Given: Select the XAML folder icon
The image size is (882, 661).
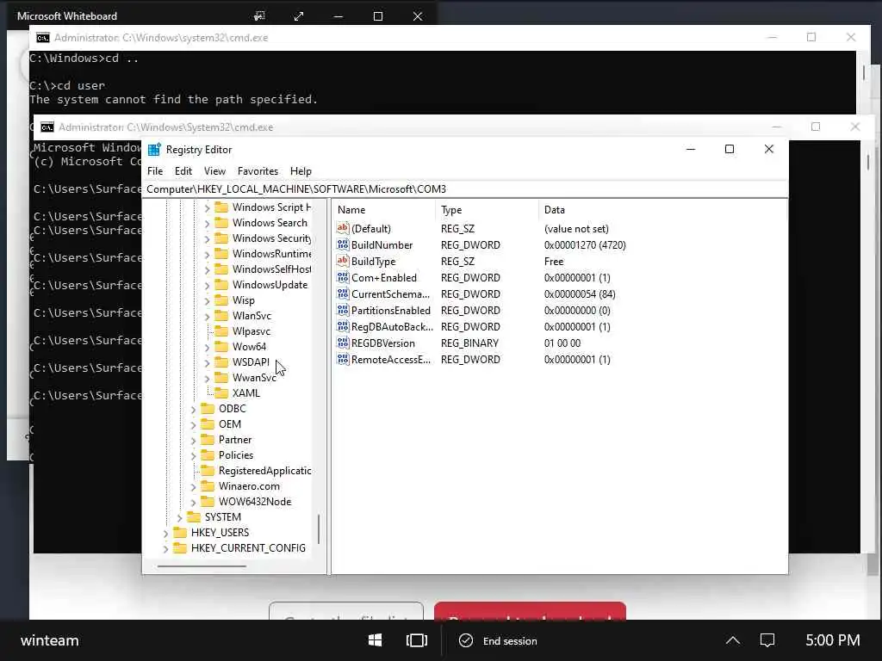Looking at the screenshot, I should (221, 392).
